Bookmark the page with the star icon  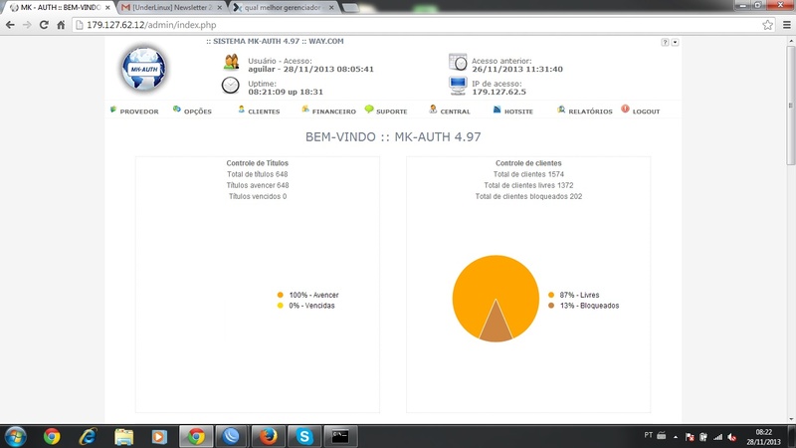coord(767,25)
